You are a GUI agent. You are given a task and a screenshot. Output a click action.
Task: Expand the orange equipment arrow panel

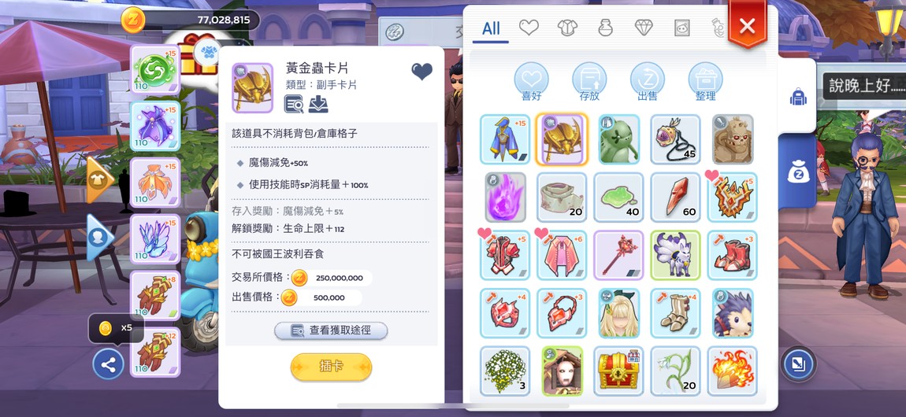click(100, 180)
